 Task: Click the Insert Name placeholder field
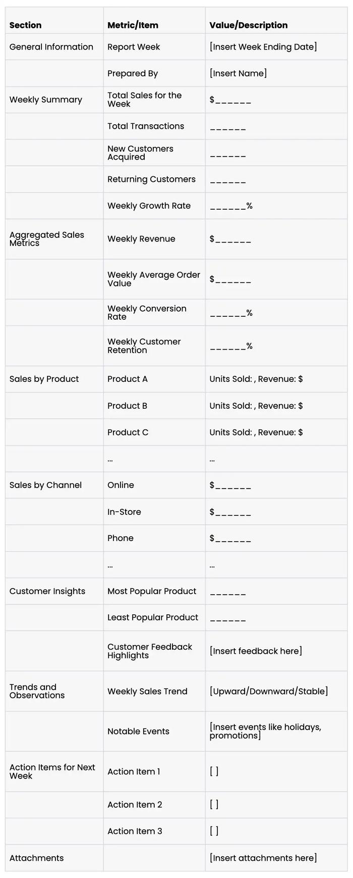[x=238, y=73]
